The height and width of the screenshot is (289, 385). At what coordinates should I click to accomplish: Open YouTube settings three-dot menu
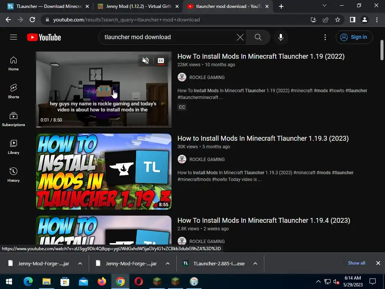(x=325, y=37)
